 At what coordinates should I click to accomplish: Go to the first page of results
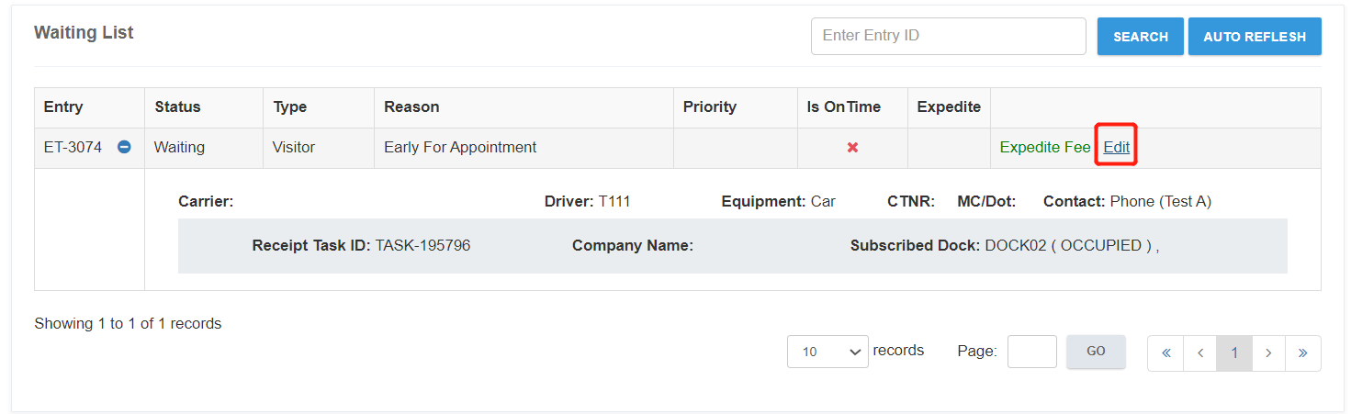point(1165,353)
